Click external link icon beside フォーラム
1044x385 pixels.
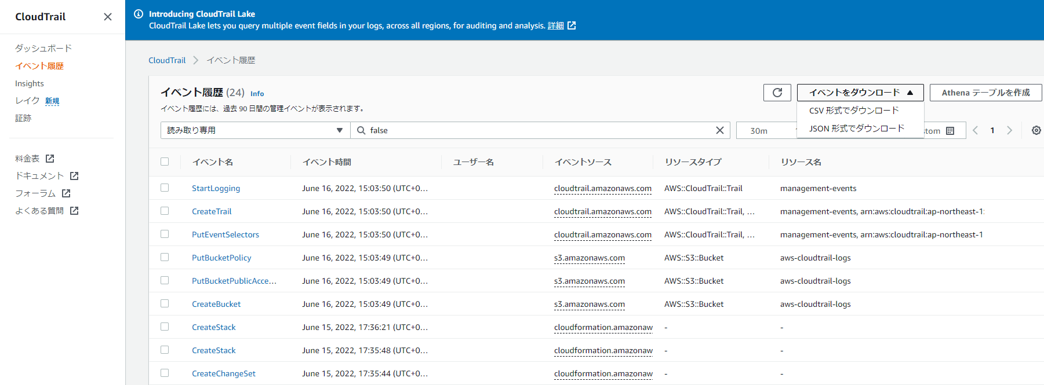66,193
